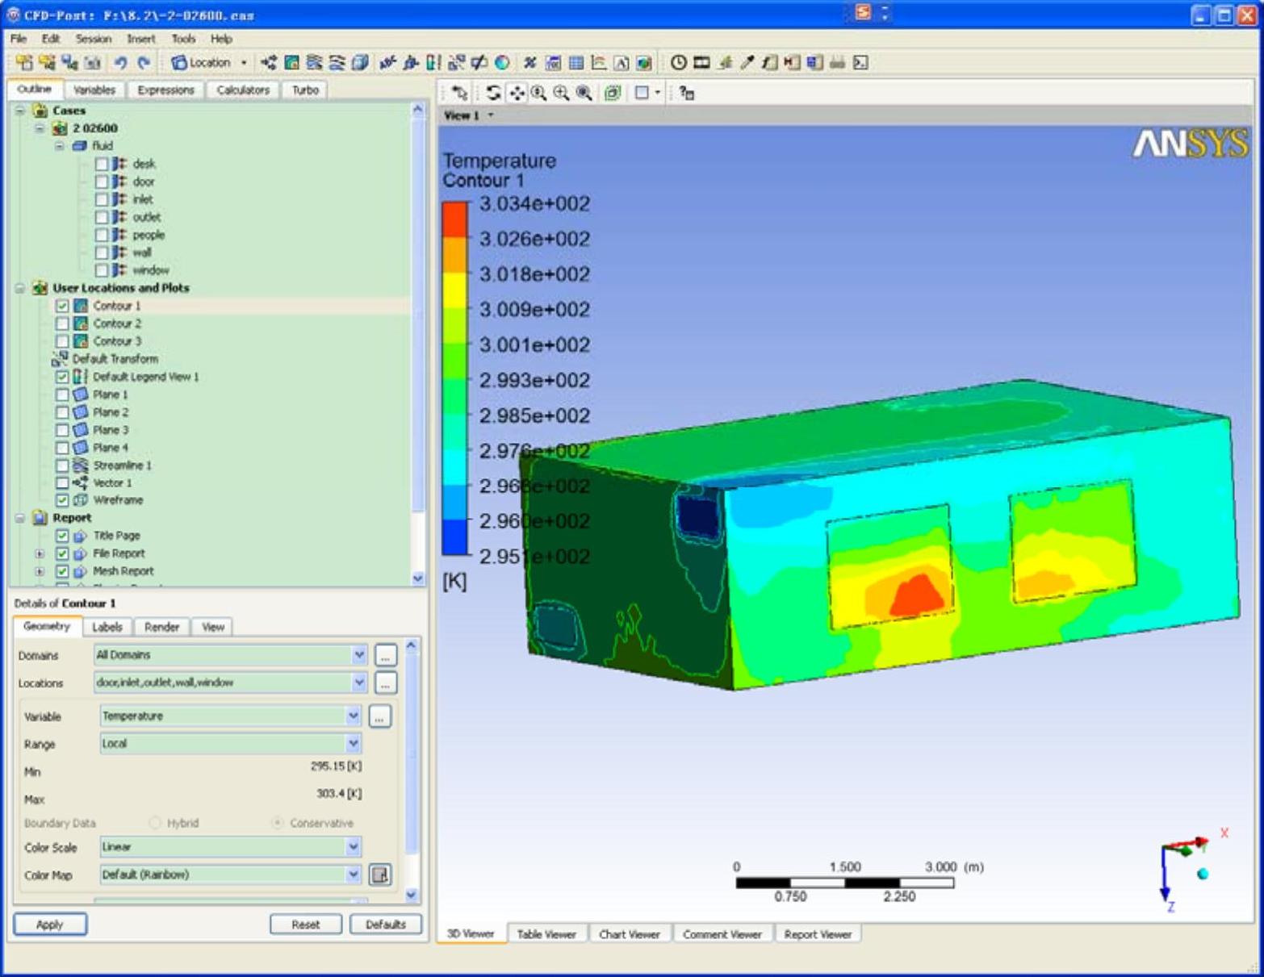This screenshot has width=1264, height=977.
Task: Click the Undo arrow in the toolbar
Action: click(120, 62)
